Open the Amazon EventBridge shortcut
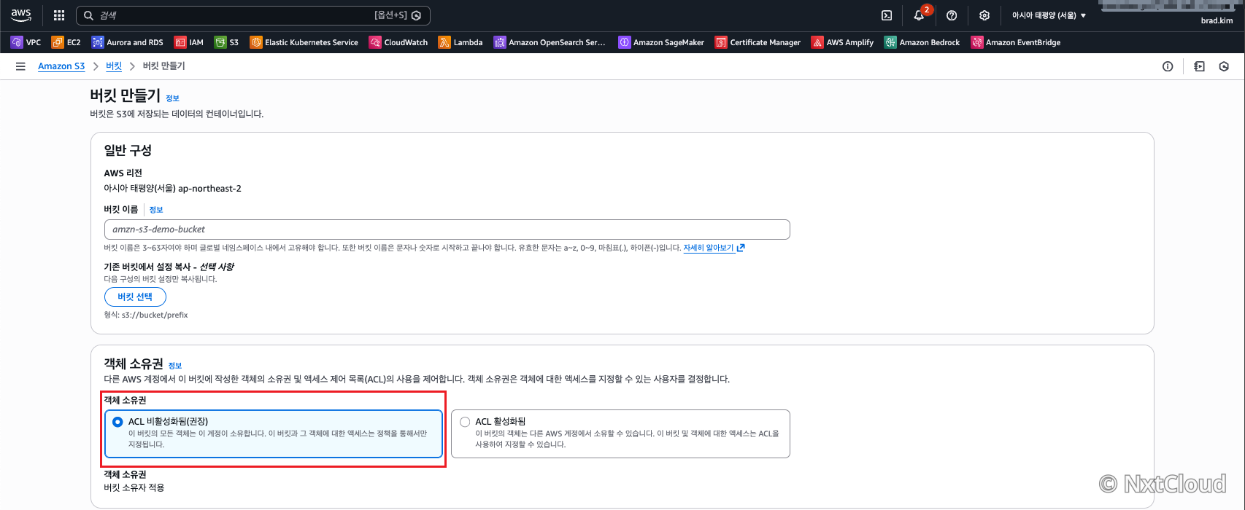1245x510 pixels. click(1015, 42)
